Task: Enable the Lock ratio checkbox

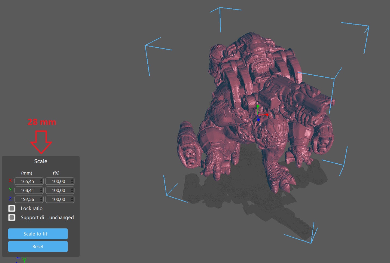Action: (x=12, y=209)
